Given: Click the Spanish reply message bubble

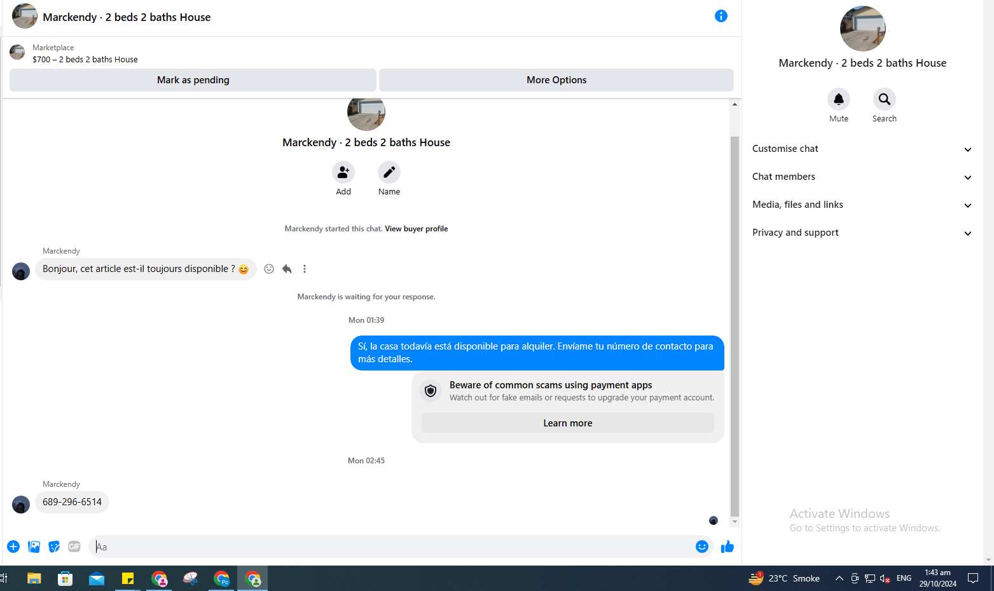Looking at the screenshot, I should (x=537, y=353).
